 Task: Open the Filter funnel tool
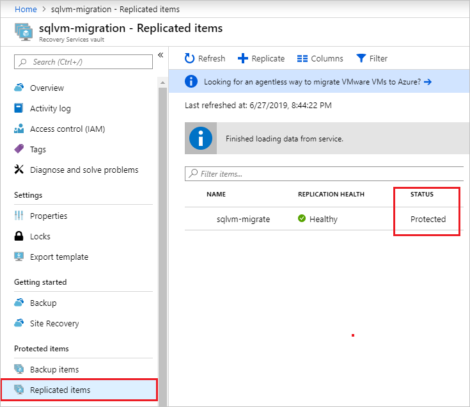tap(372, 59)
